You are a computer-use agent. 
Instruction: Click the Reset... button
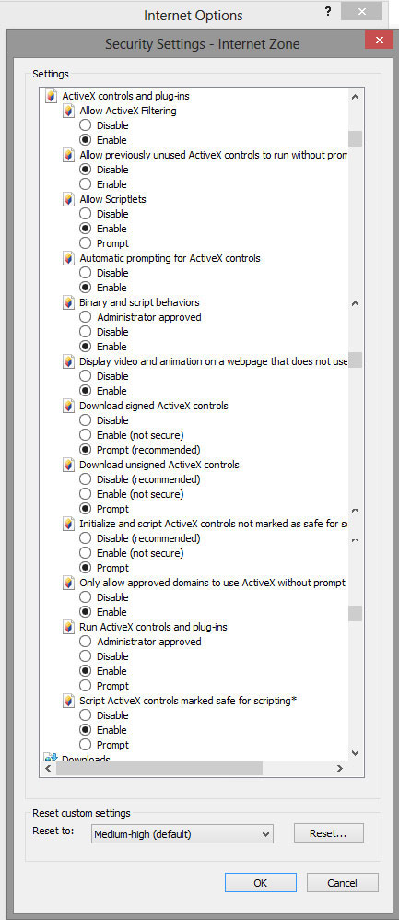point(329,832)
